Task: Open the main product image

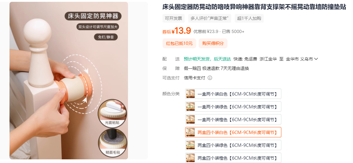Action: tap(69, 81)
